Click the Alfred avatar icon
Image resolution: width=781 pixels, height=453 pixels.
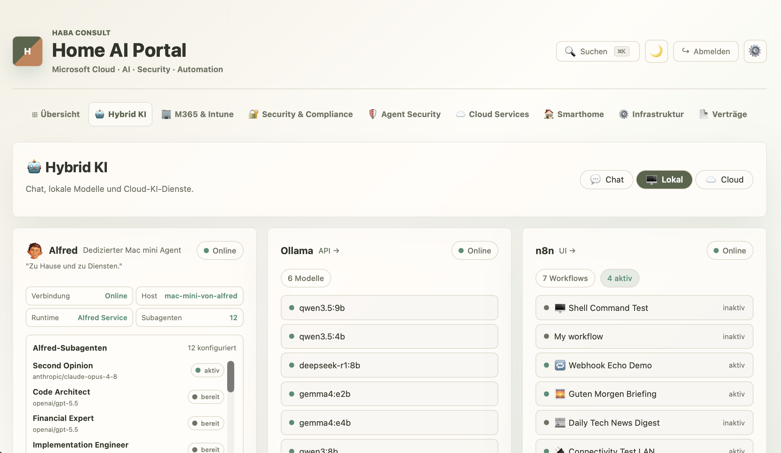click(35, 251)
